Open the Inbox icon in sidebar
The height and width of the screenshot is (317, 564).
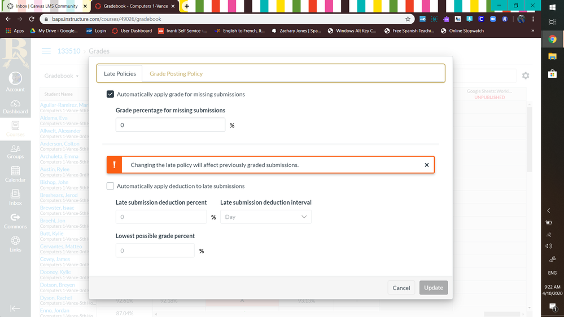click(15, 196)
